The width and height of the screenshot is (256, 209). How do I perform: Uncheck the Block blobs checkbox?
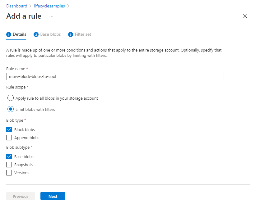9,129
